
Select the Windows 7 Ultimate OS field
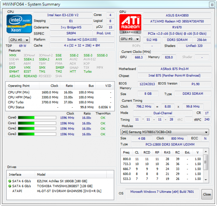pos(162,194)
